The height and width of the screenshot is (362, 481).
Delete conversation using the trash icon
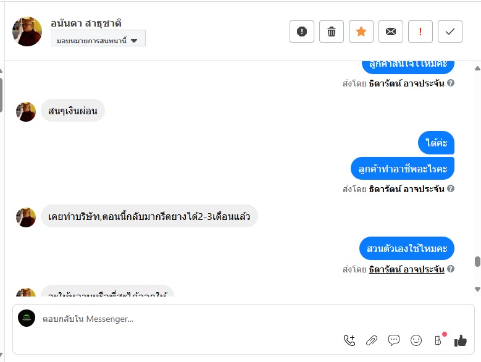pyautogui.click(x=332, y=32)
